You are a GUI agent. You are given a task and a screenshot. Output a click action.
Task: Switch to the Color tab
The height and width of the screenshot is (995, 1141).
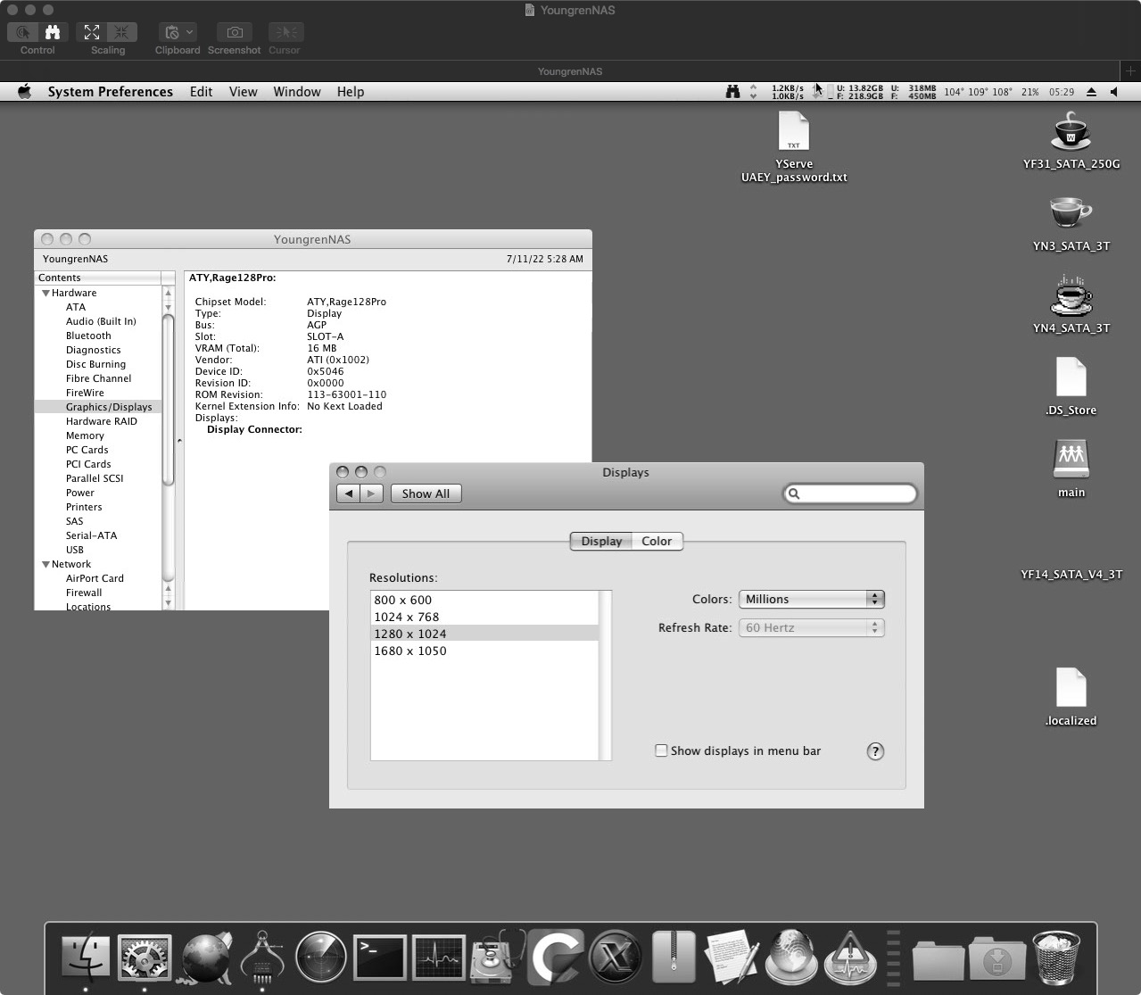(657, 541)
